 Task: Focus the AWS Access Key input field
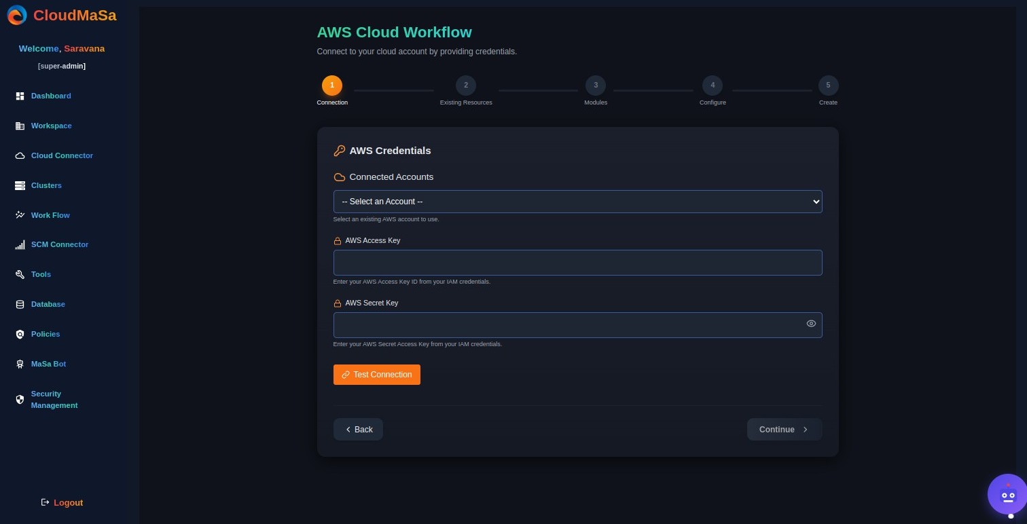coord(577,263)
